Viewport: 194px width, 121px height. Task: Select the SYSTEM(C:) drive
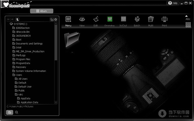pyautogui.click(x=18, y=24)
